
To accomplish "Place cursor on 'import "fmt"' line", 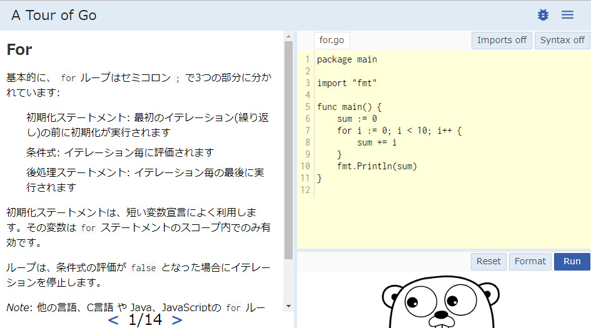I will (x=346, y=83).
